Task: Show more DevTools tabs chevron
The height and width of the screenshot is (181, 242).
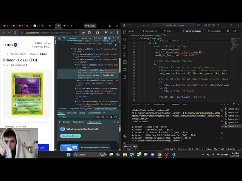Action: (90, 38)
